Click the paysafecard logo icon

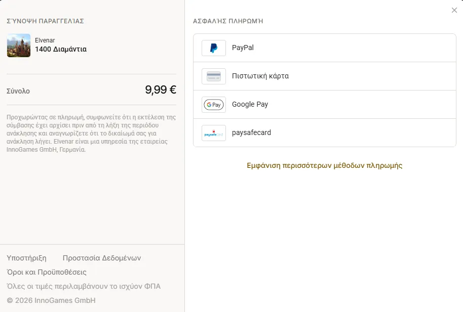(214, 132)
